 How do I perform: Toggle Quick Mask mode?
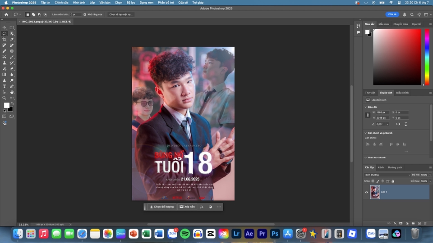point(5,117)
